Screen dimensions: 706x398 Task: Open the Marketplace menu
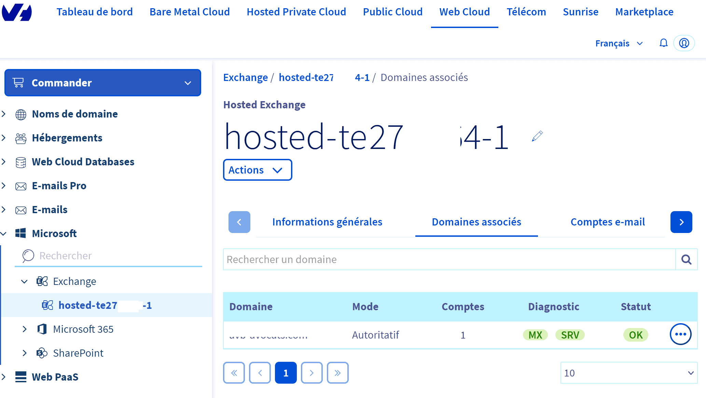pyautogui.click(x=644, y=12)
